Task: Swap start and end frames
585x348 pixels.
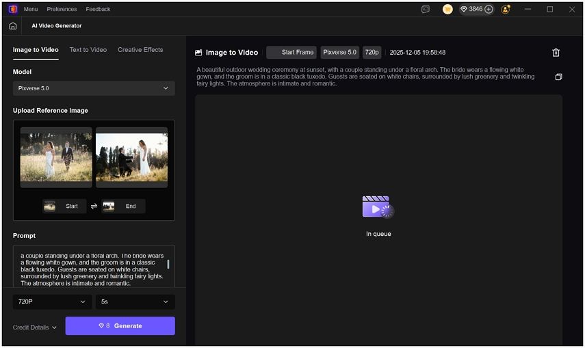Action: (x=94, y=206)
